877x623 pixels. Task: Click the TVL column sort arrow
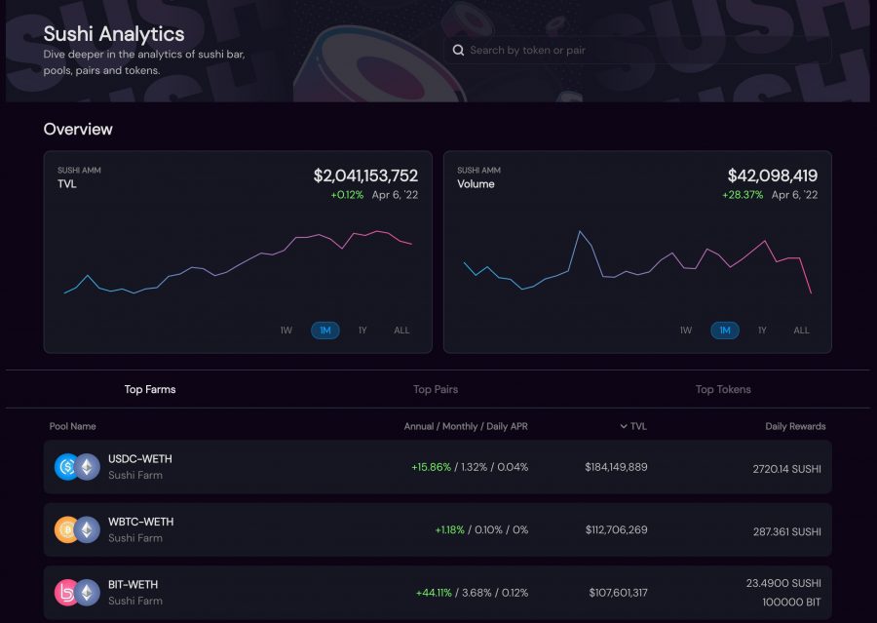623,426
